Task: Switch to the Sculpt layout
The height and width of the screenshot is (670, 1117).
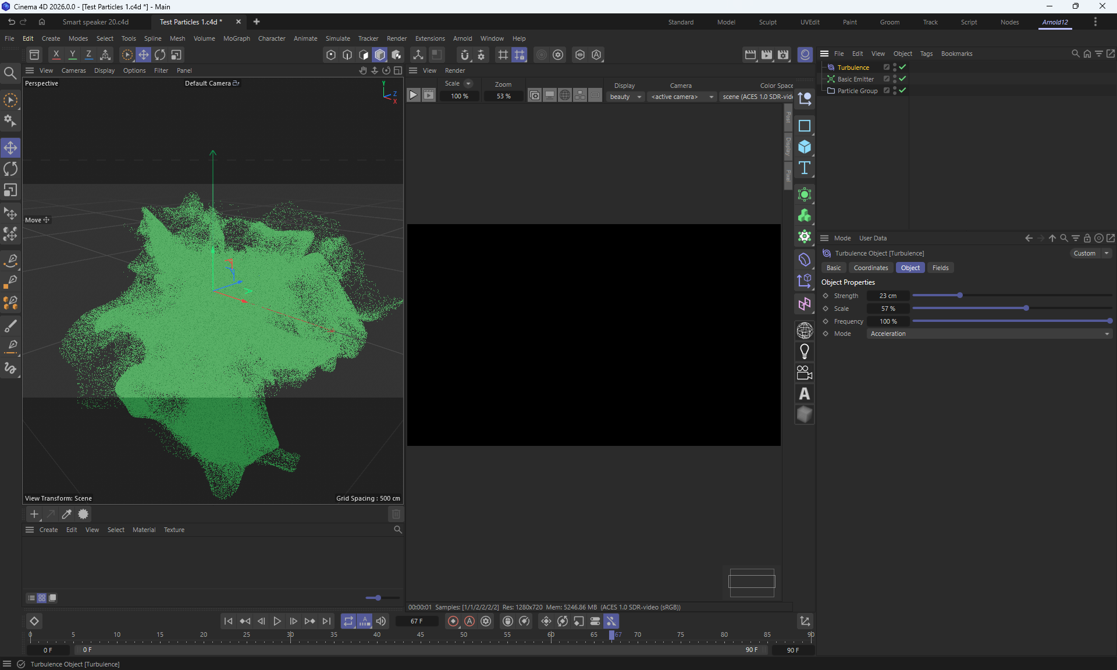Action: click(767, 22)
